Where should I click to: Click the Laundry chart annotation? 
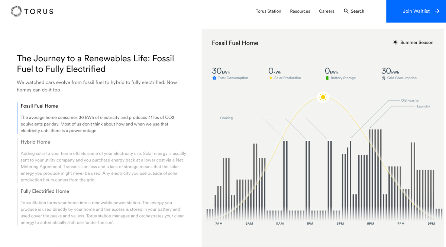(x=423, y=106)
